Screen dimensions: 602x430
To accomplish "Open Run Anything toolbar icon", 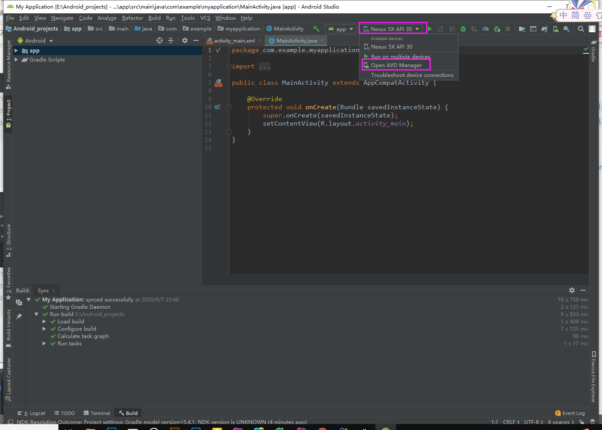I will 533,29.
